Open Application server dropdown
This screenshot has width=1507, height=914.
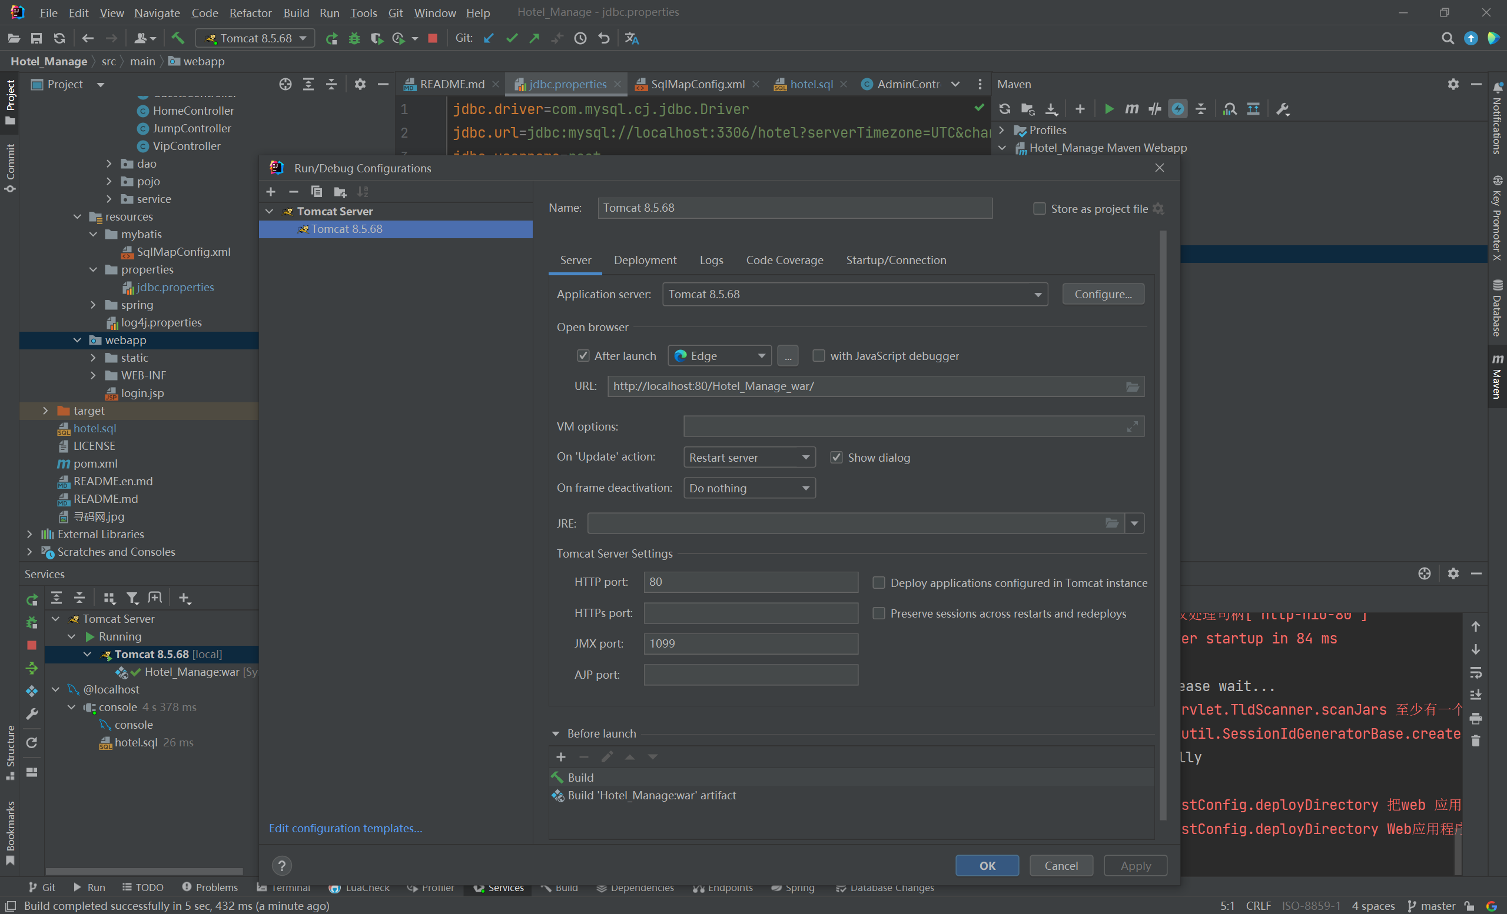854,295
